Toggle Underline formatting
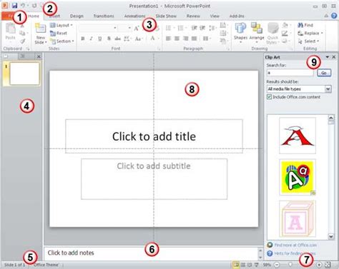The width and height of the screenshot is (339, 269). click(99, 39)
